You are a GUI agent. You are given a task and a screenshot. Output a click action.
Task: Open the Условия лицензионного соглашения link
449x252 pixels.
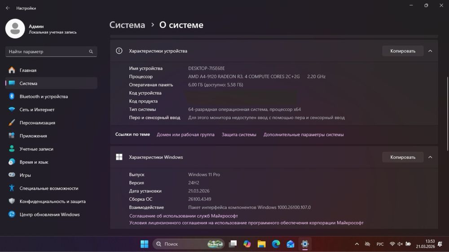(x=246, y=222)
